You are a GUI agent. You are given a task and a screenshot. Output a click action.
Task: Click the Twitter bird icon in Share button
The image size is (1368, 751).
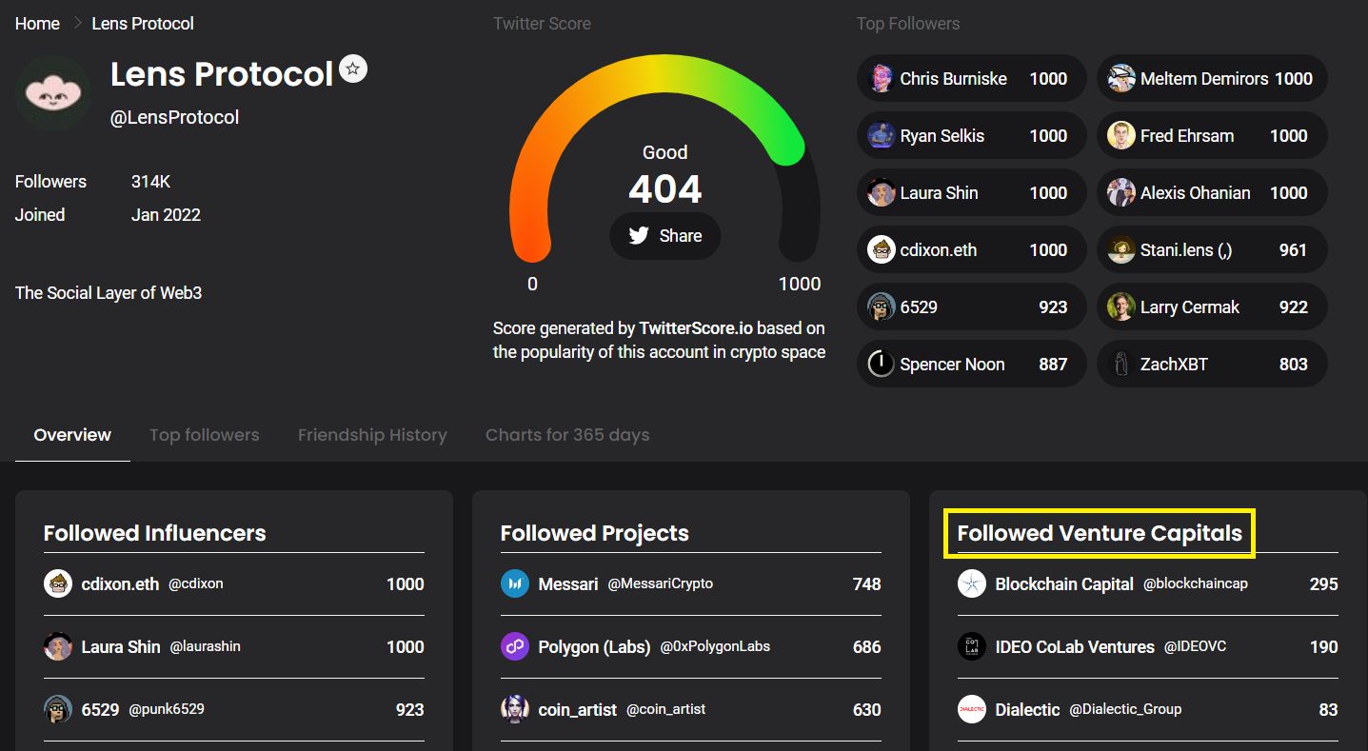[639, 236]
